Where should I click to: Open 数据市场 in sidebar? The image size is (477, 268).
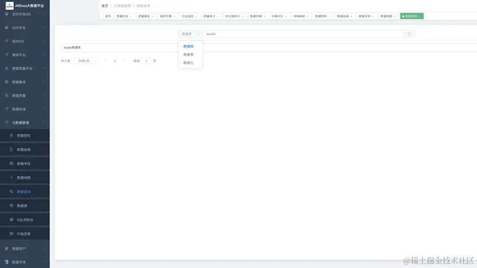[25, 262]
